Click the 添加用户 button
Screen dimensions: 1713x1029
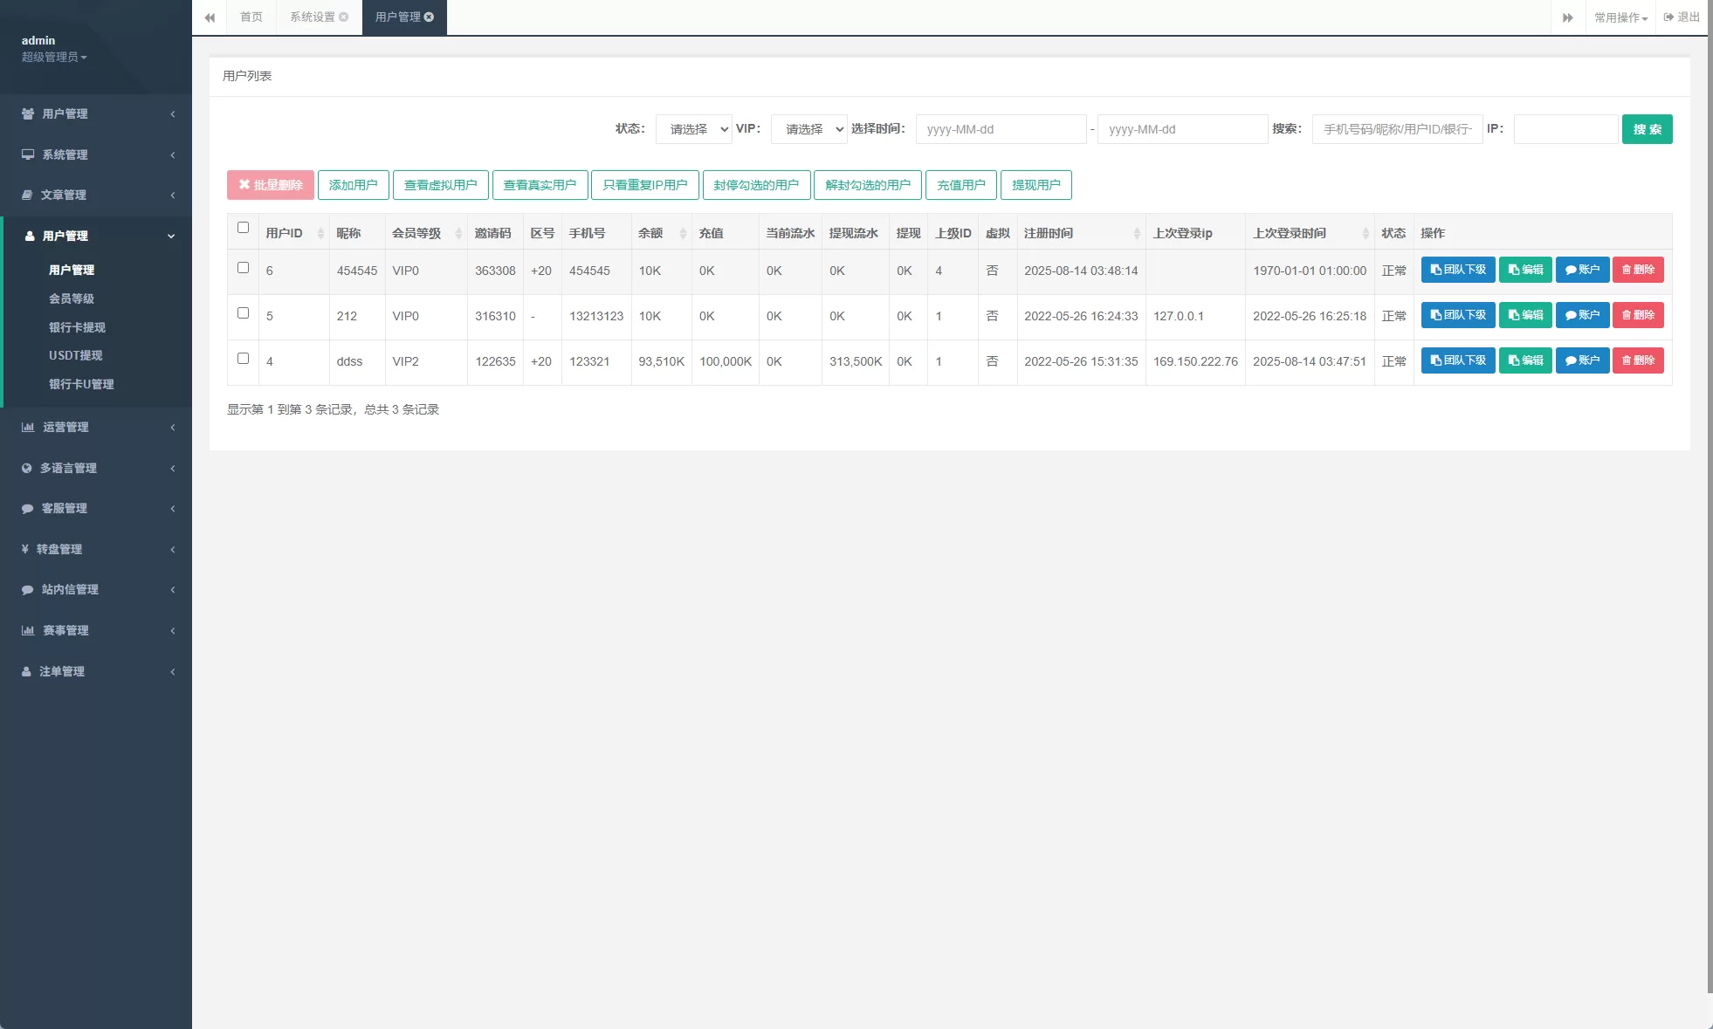[x=353, y=185]
